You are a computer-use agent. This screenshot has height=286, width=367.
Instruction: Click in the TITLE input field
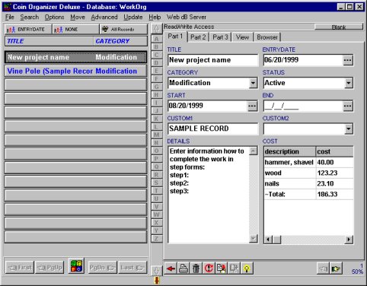(x=212, y=60)
